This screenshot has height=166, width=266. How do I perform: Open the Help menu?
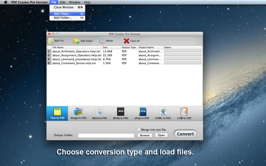click(87, 2)
